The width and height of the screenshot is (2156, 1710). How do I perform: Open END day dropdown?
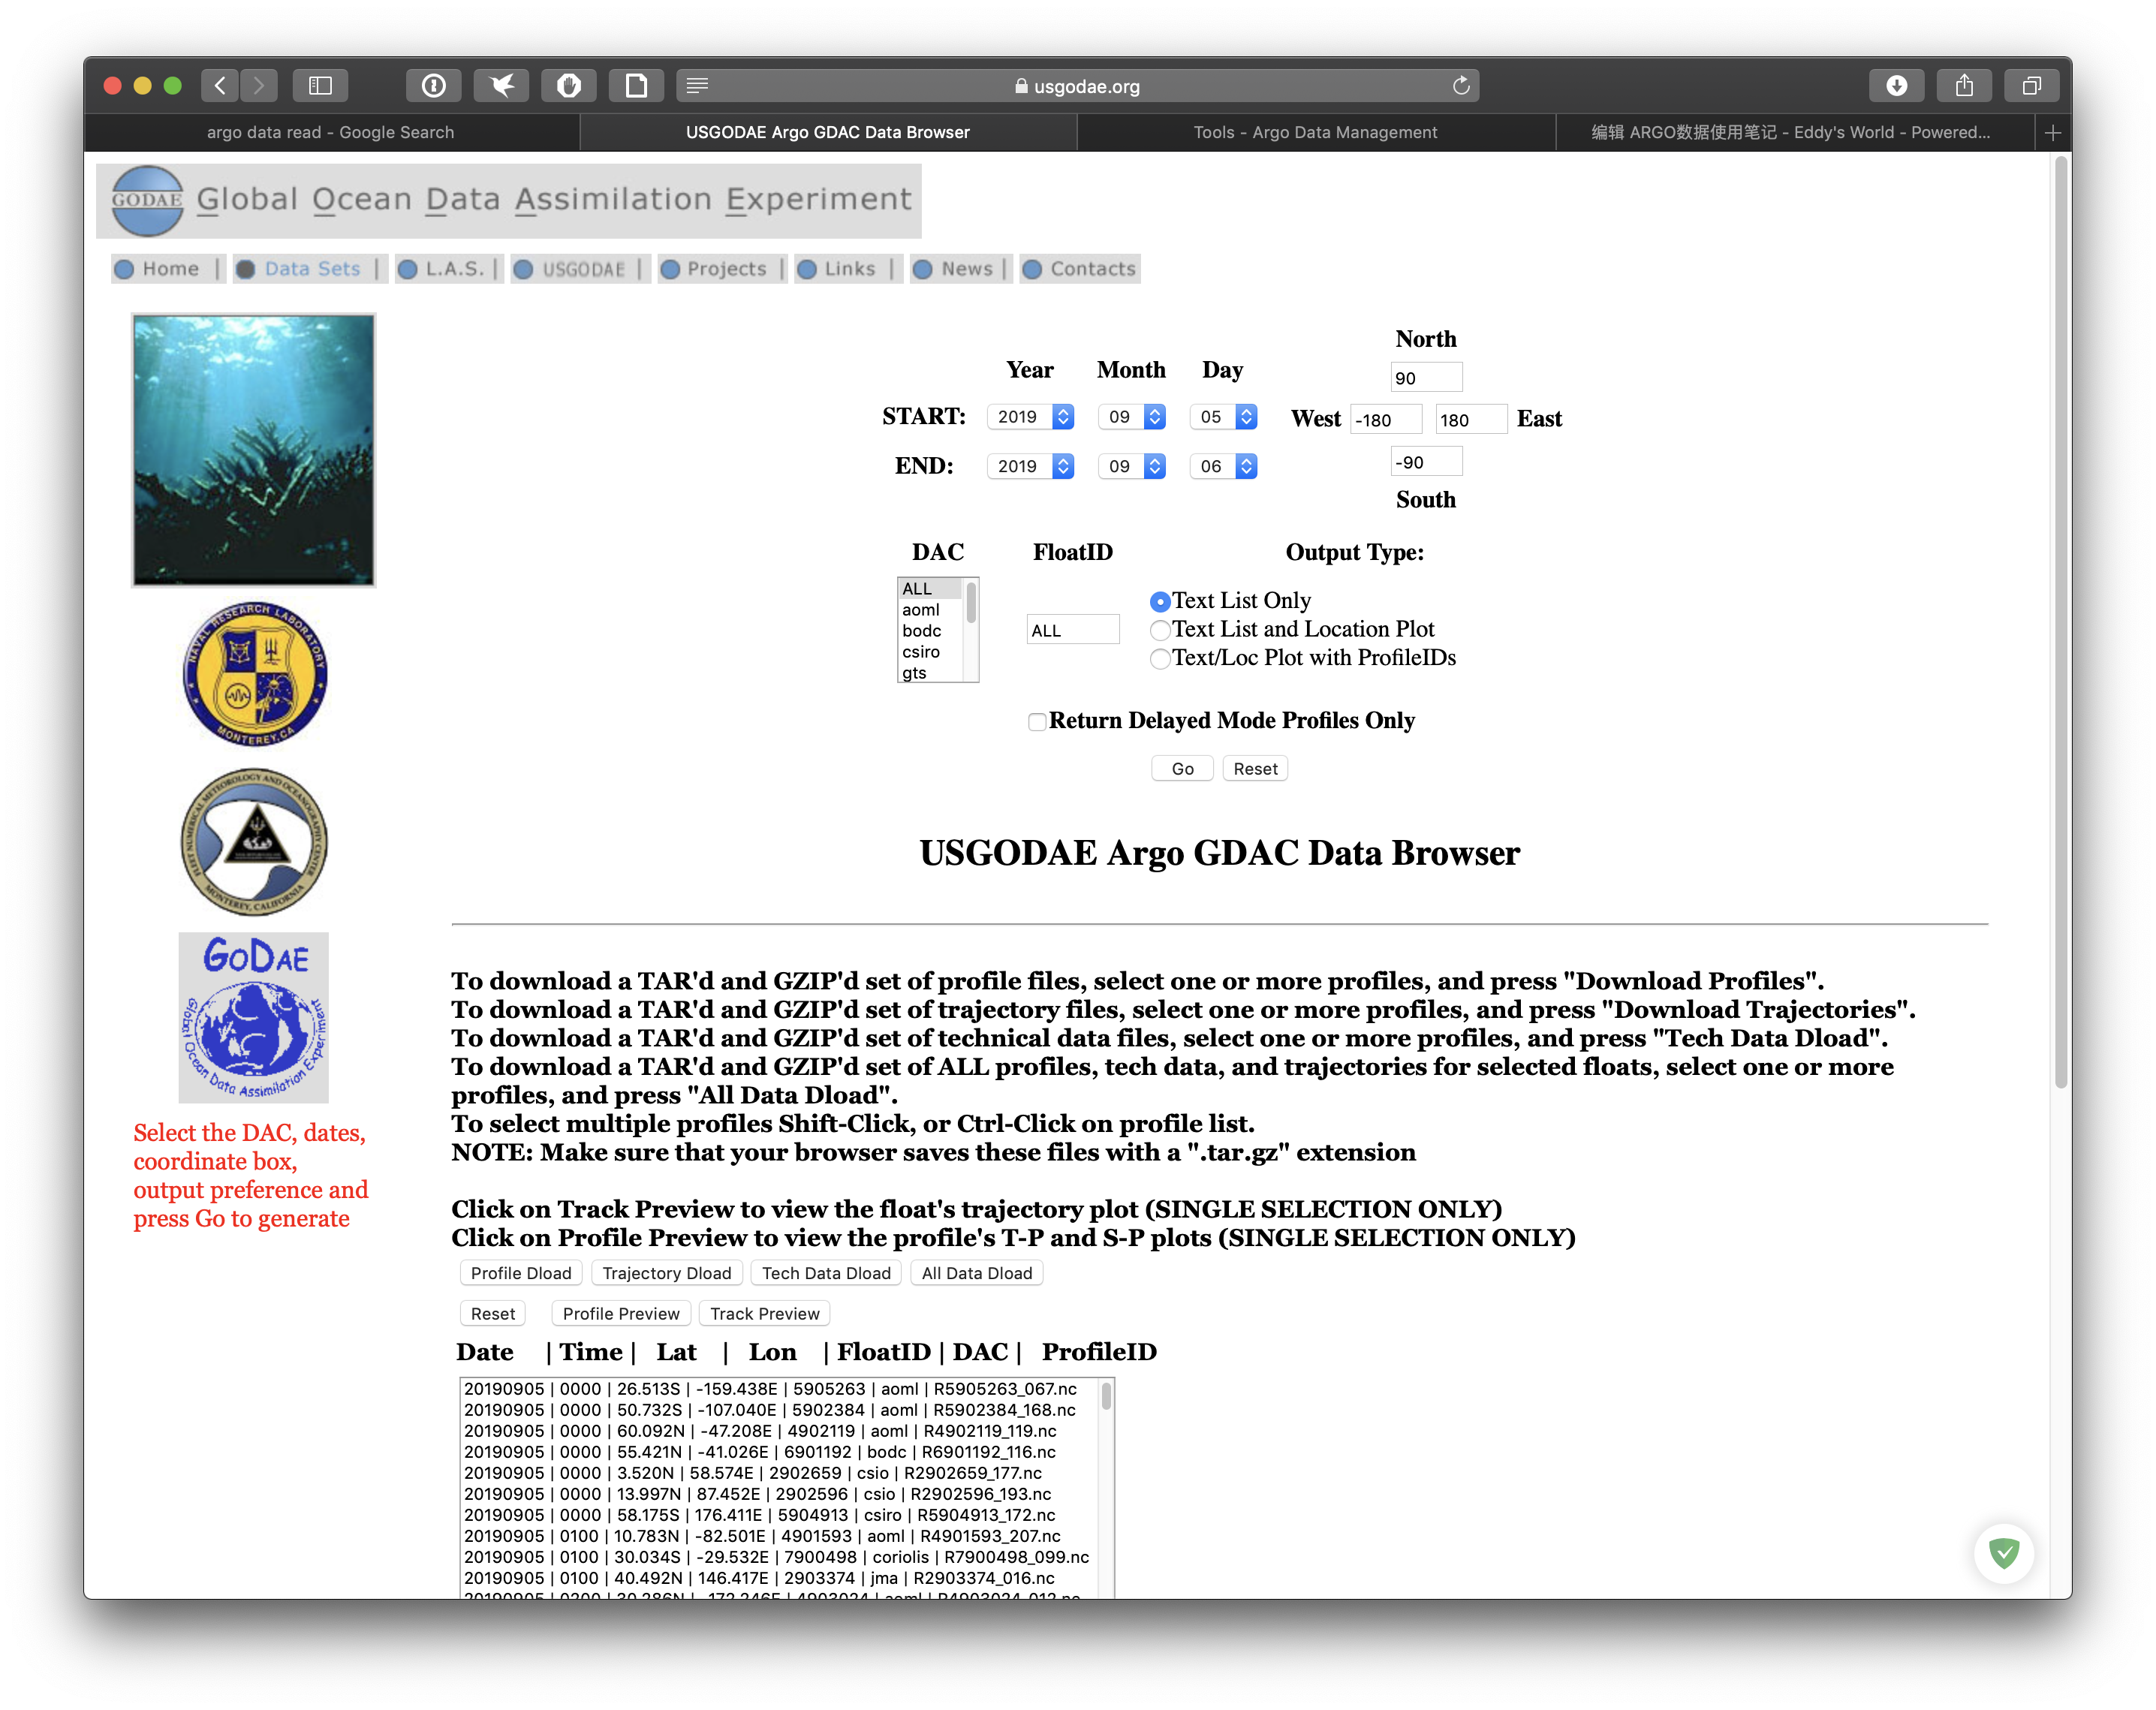(x=1223, y=466)
